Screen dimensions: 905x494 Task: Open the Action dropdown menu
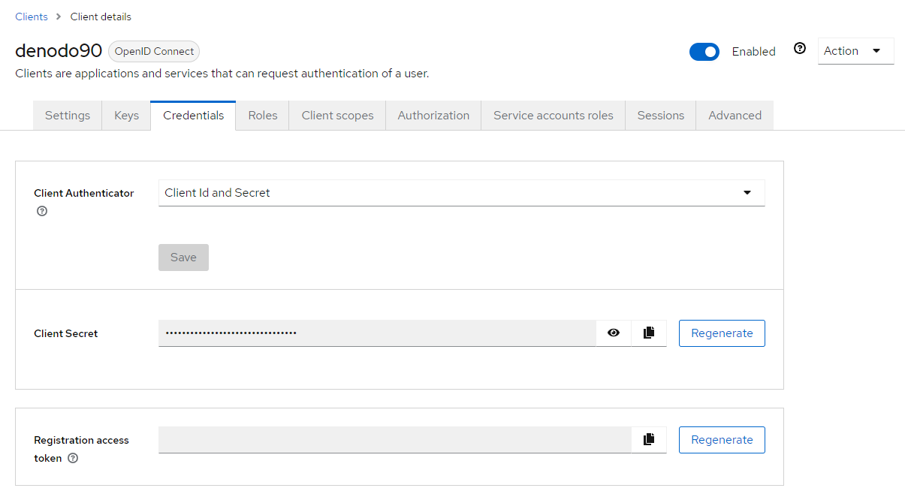[855, 51]
